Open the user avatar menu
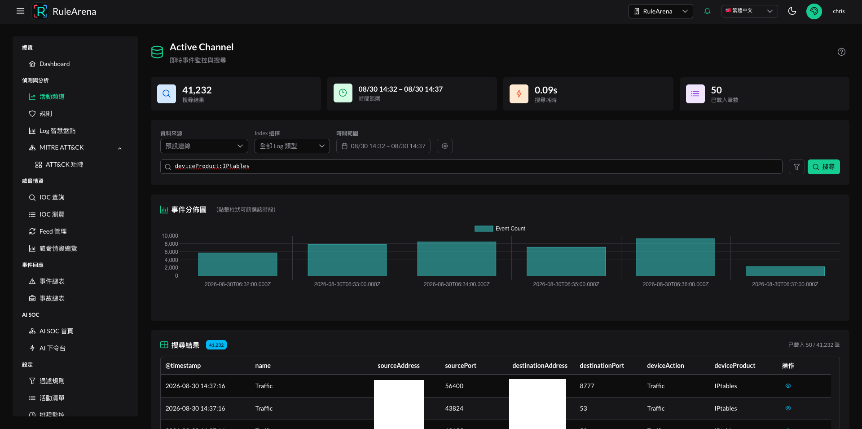The height and width of the screenshot is (429, 862). (814, 11)
